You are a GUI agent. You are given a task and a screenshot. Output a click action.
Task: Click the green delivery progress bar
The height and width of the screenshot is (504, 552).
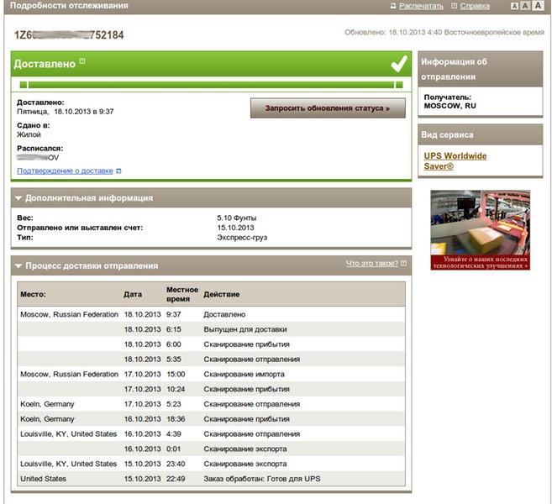click(211, 85)
